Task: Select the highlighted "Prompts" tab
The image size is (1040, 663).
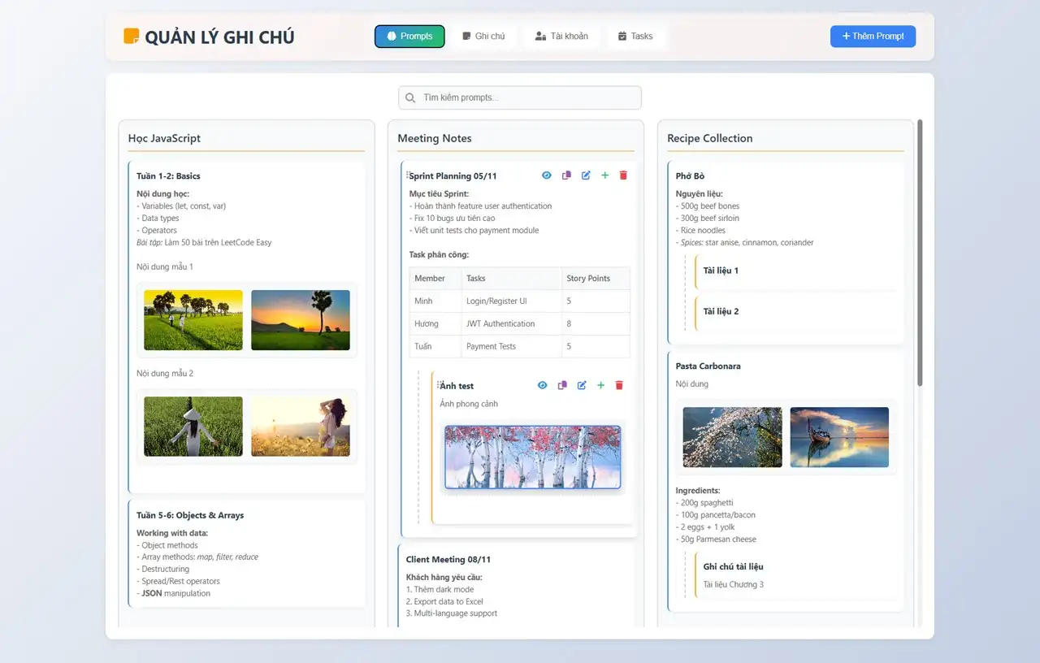Action: 409,36
